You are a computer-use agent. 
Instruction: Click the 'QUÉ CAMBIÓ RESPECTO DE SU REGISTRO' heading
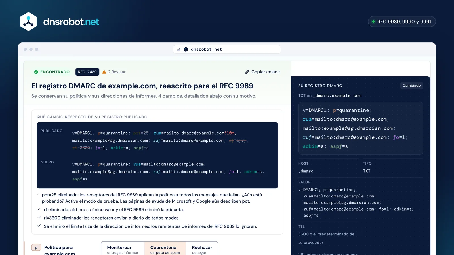92,117
